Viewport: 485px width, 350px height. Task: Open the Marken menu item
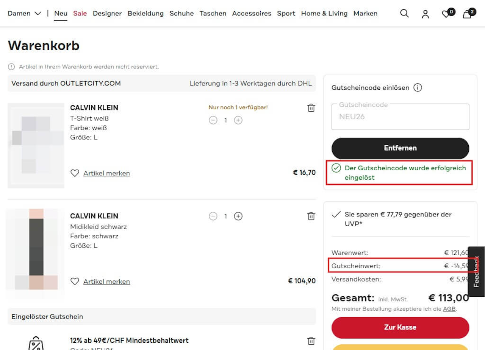point(365,14)
